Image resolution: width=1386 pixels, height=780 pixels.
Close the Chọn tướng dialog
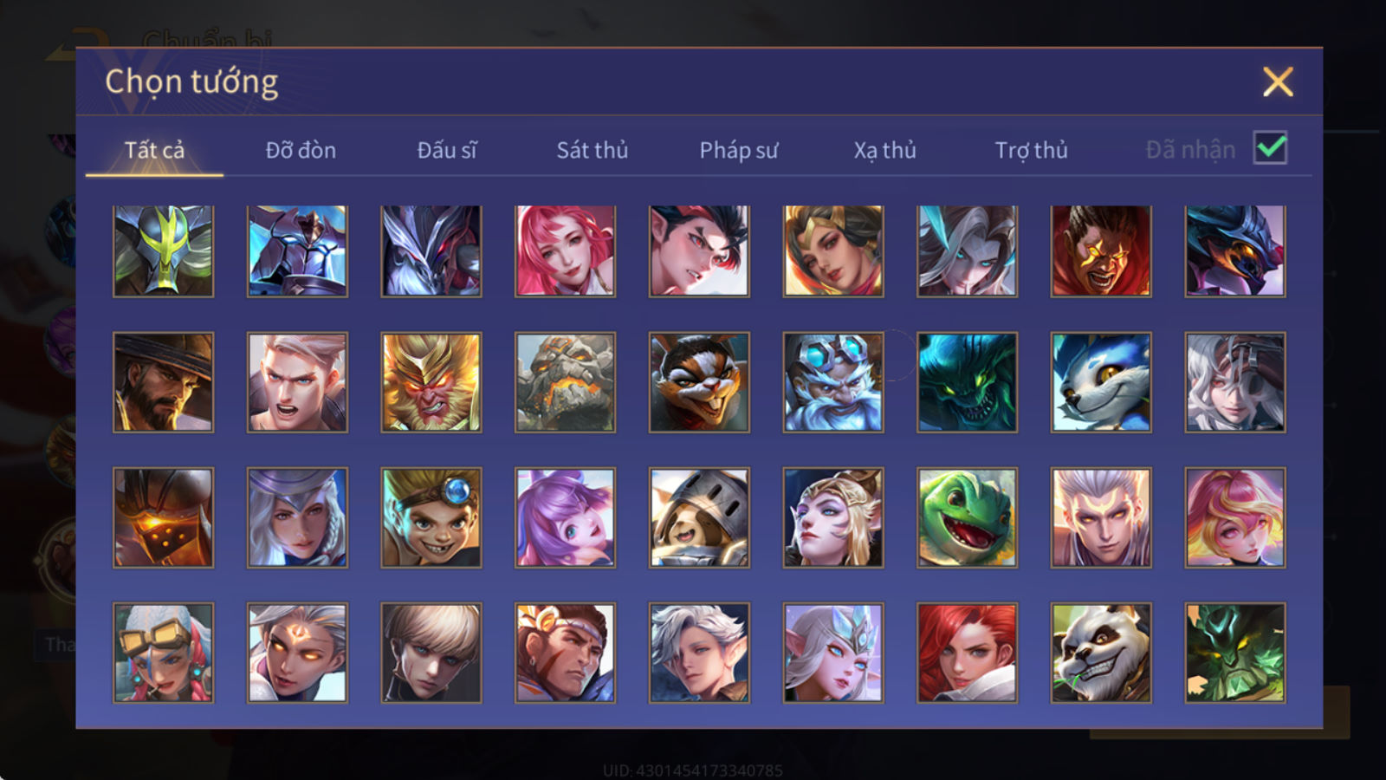point(1278,82)
